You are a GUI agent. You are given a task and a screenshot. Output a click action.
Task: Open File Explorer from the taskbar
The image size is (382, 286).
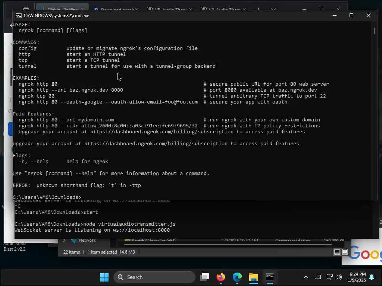[253, 277]
